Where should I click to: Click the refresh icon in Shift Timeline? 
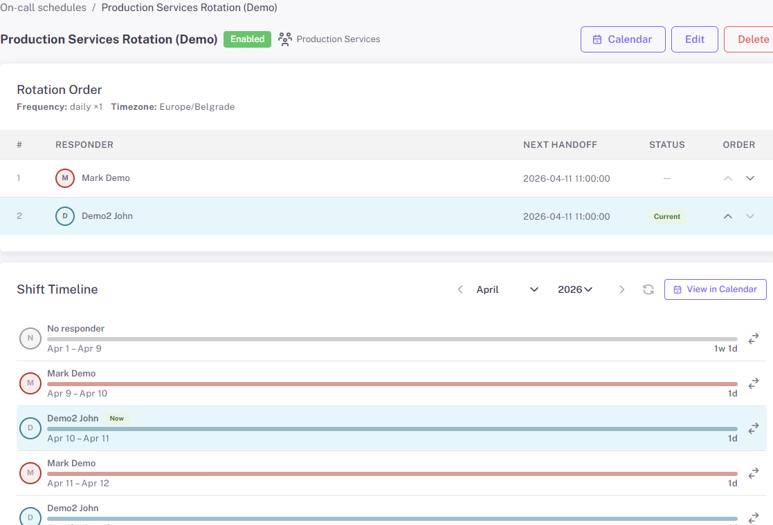648,289
